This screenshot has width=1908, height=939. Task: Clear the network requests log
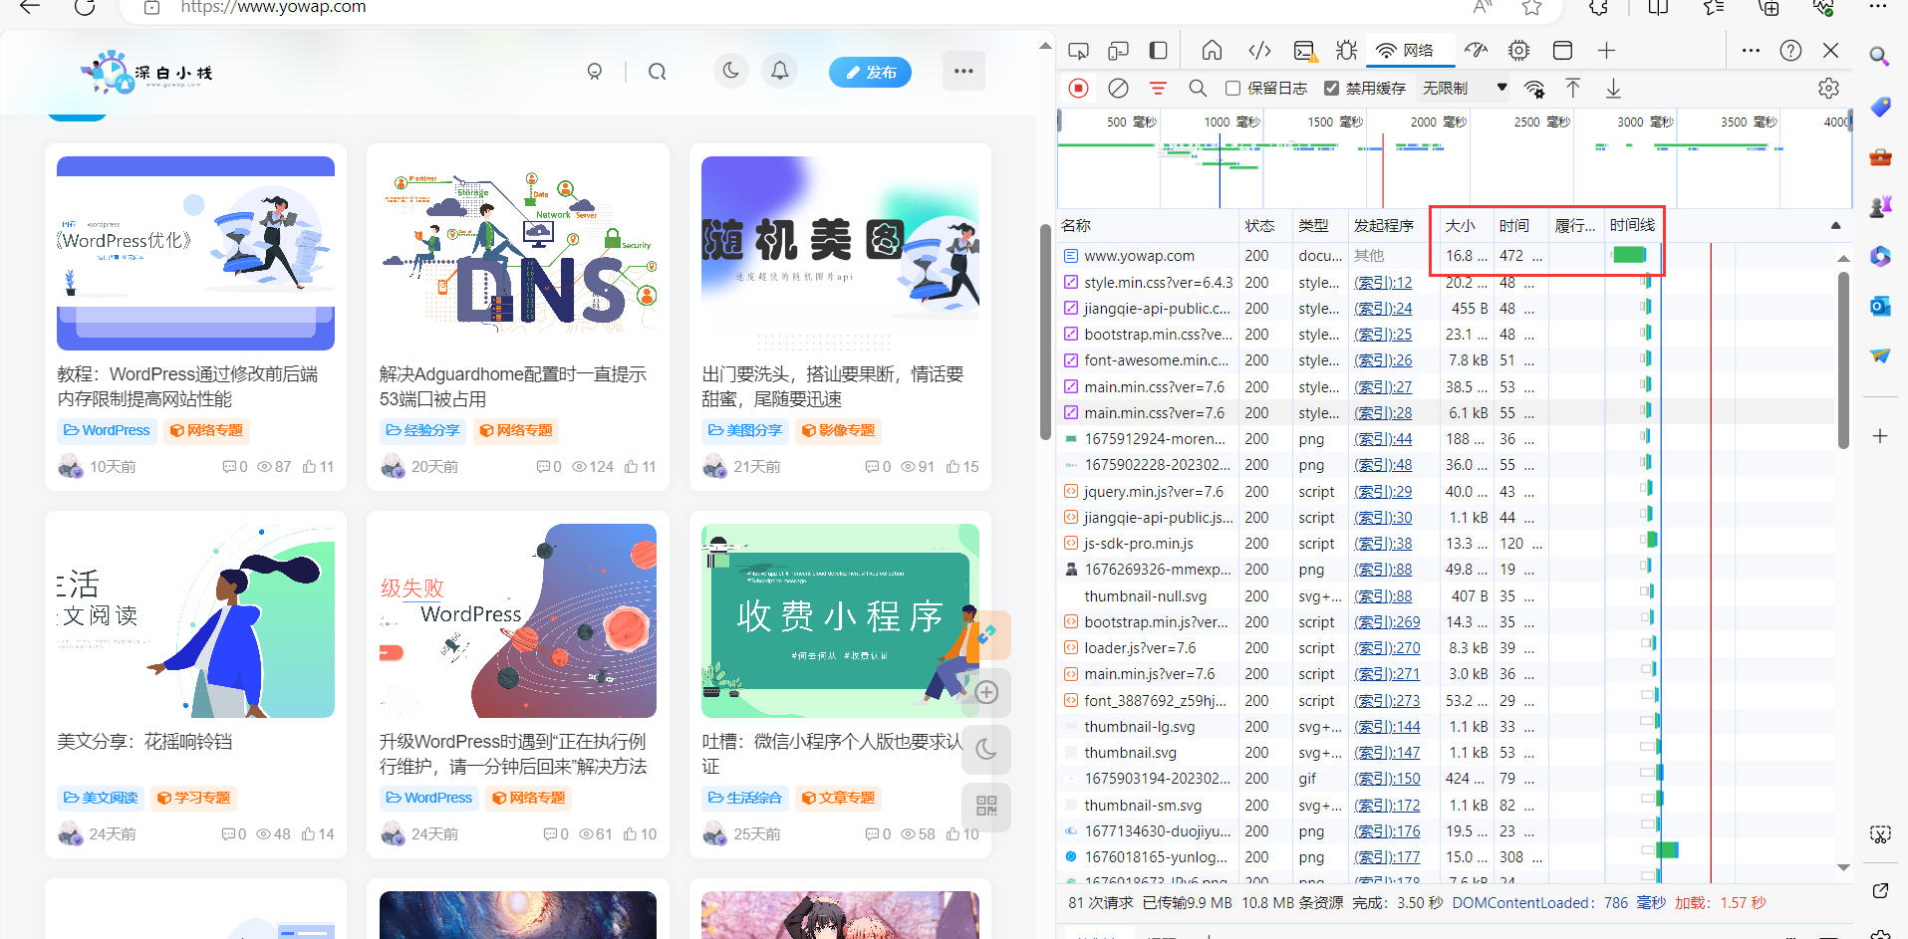[1117, 88]
